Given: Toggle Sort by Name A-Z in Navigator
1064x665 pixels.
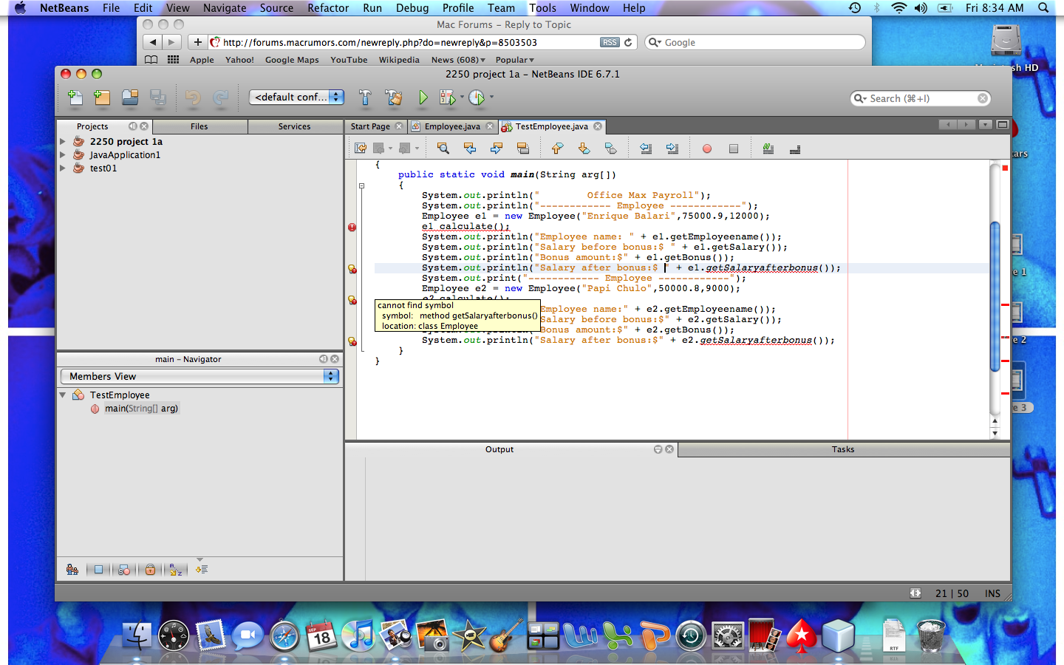Looking at the screenshot, I should point(176,570).
